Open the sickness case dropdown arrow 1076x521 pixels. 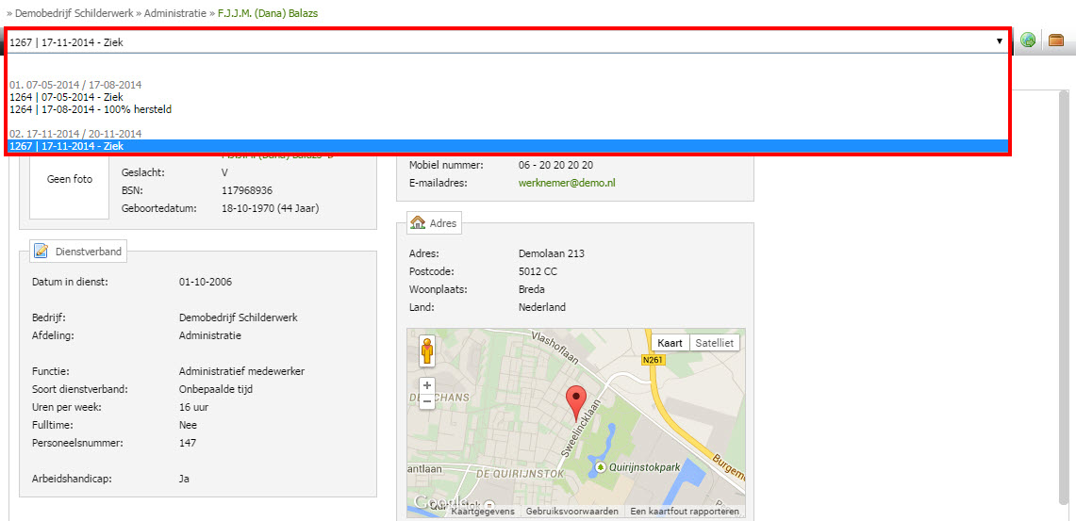coord(1000,41)
